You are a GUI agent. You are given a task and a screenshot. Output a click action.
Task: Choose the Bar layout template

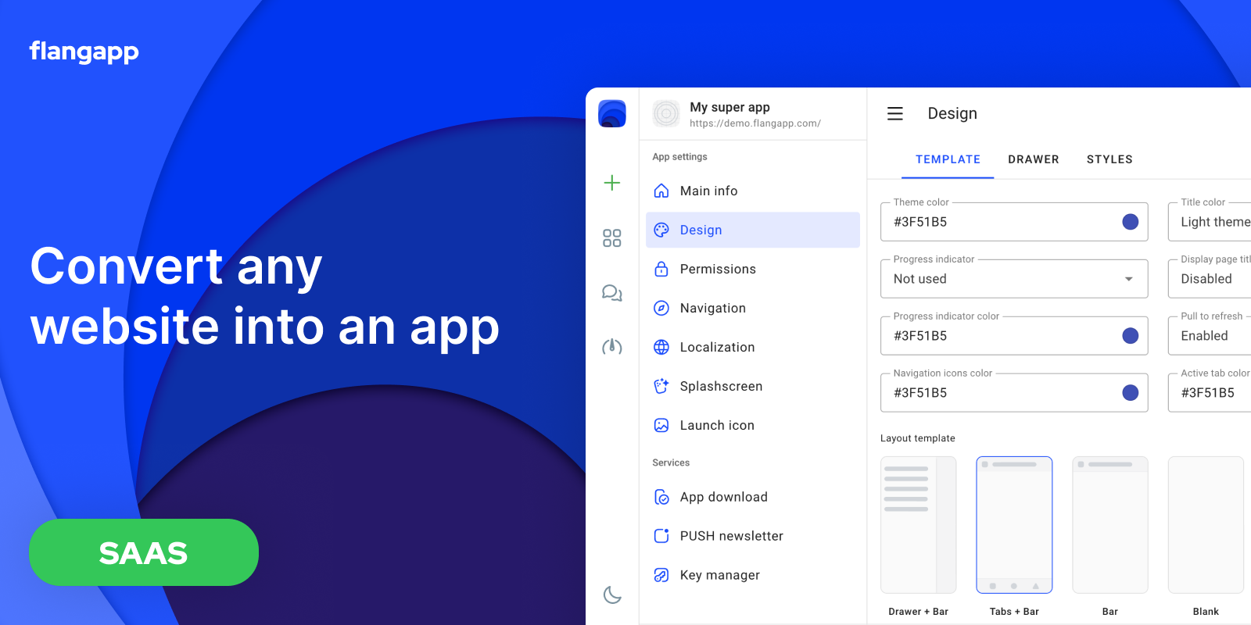coord(1109,525)
